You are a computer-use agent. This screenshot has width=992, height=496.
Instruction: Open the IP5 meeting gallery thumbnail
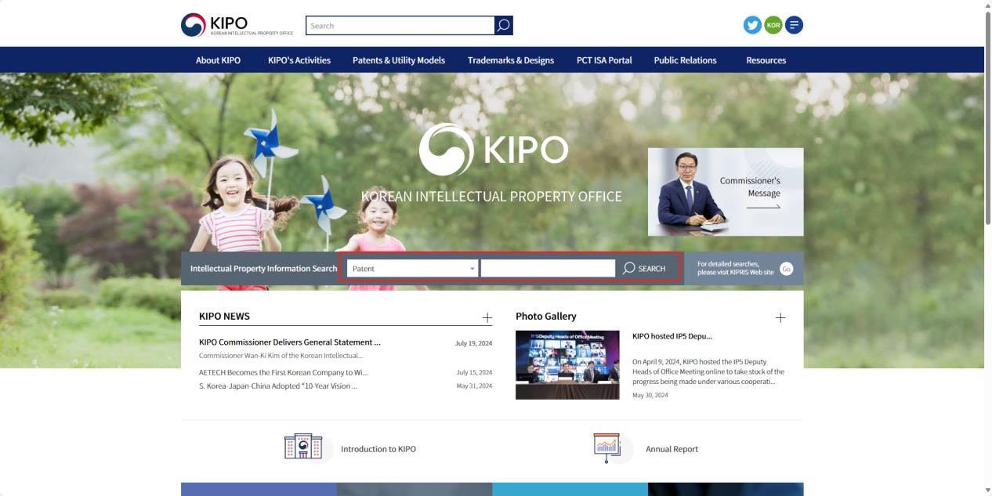click(567, 365)
